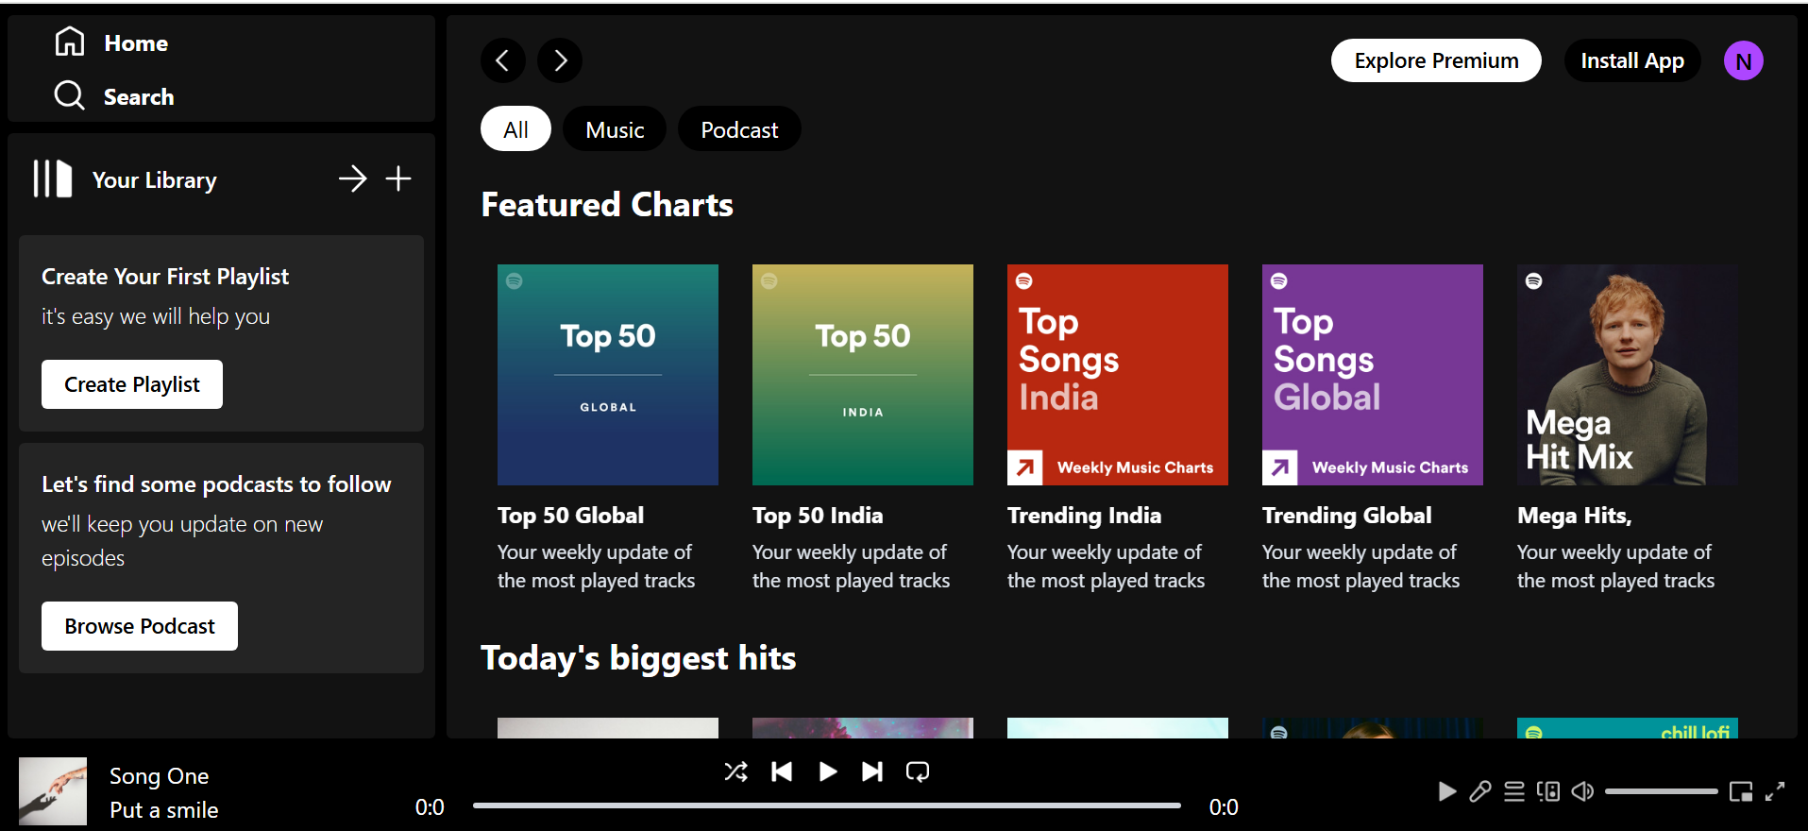Click Let's find some podcasts heading

click(216, 484)
